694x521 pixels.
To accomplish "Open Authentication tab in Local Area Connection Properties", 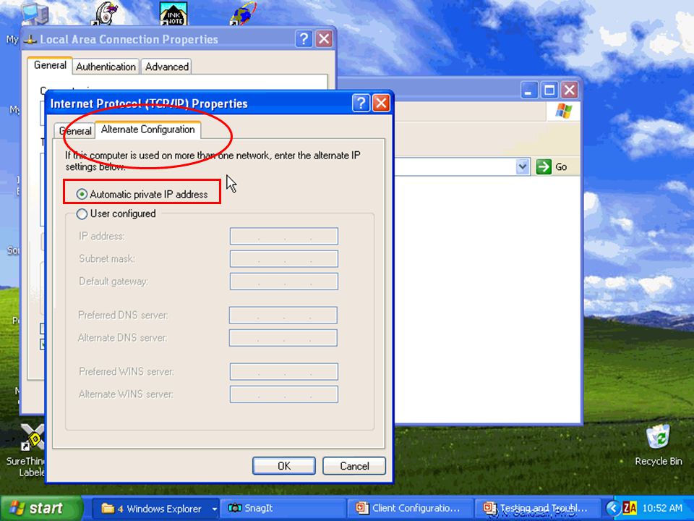I will click(x=106, y=67).
